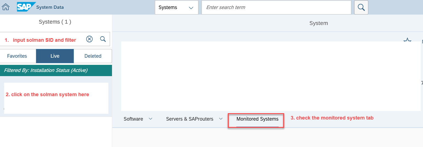The height and width of the screenshot is (147, 423).
Task: Select the solman system list entry
Action: point(56,98)
